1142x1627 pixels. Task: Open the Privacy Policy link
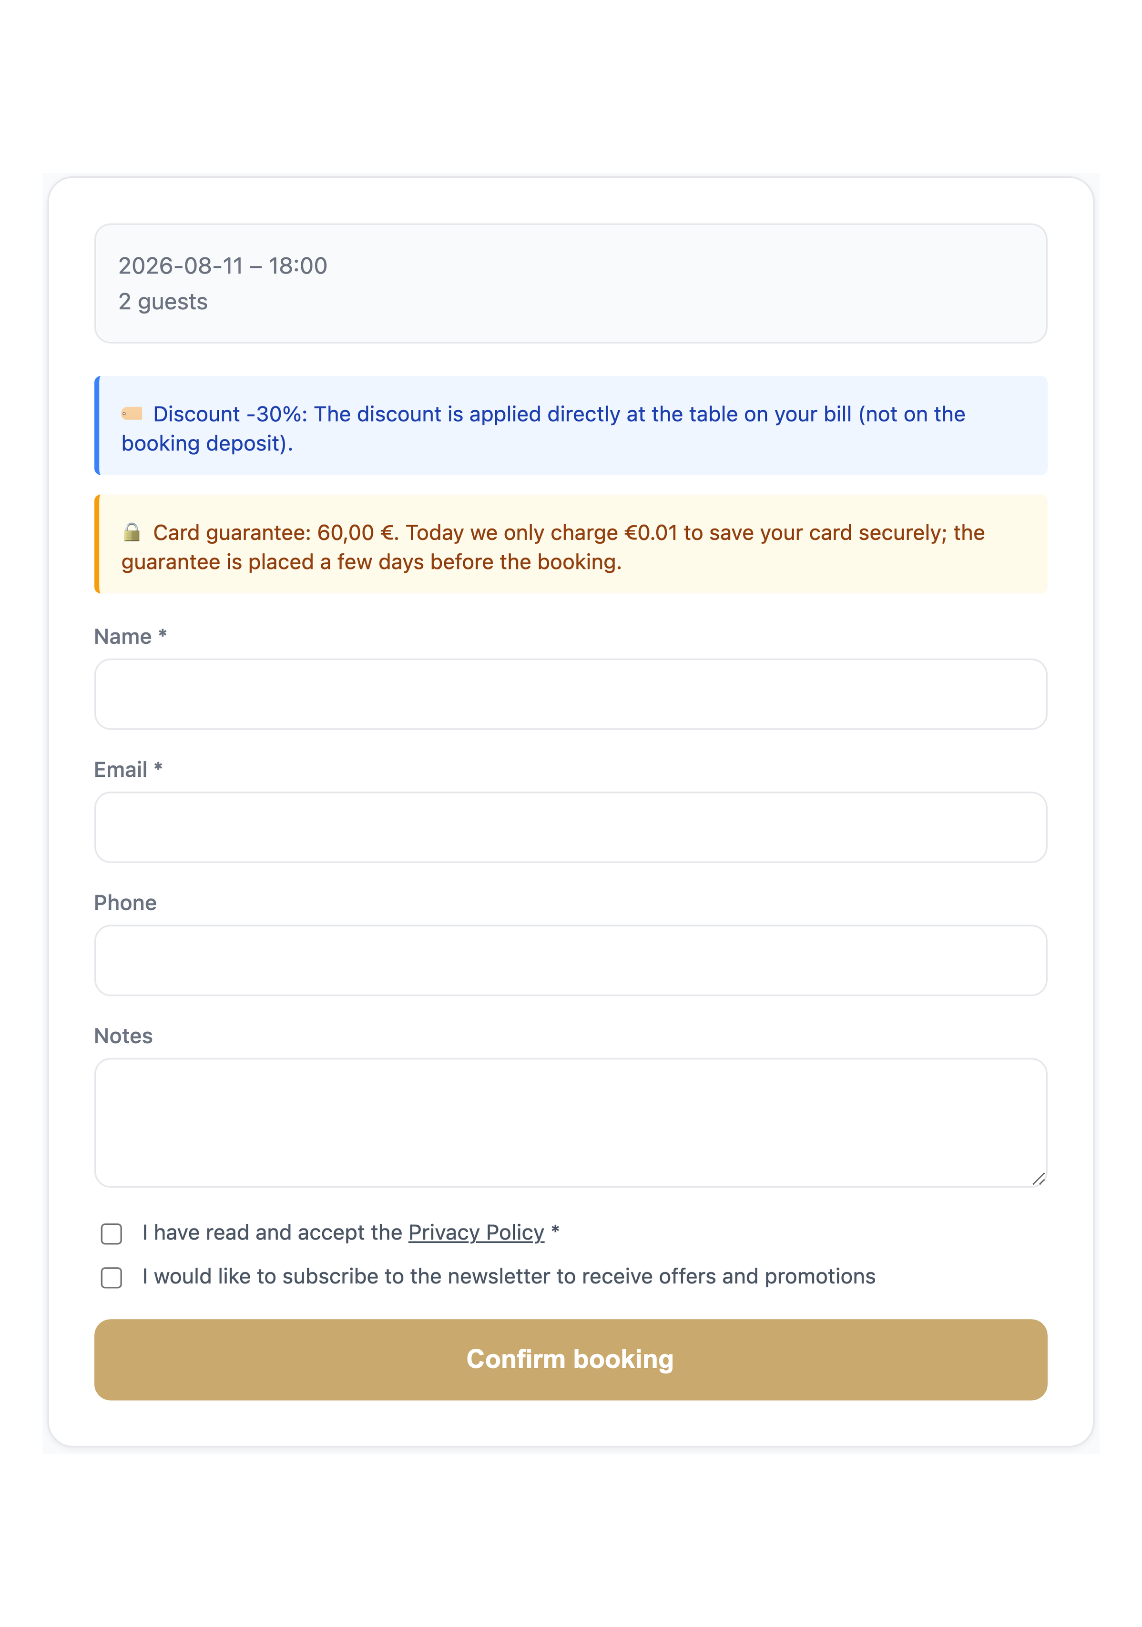[476, 1233]
